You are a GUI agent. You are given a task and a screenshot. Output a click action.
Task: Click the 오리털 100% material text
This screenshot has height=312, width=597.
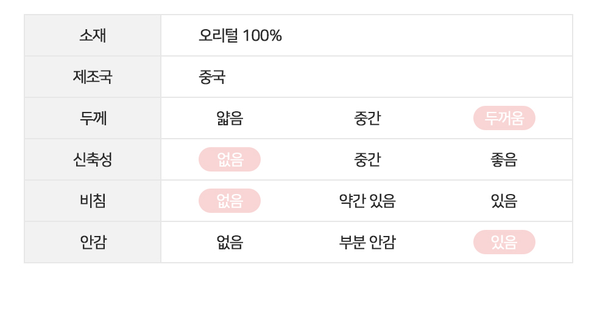240,36
